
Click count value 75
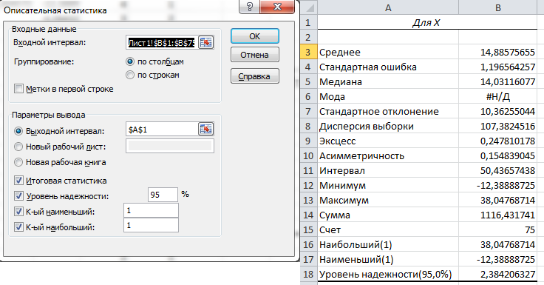(498, 229)
